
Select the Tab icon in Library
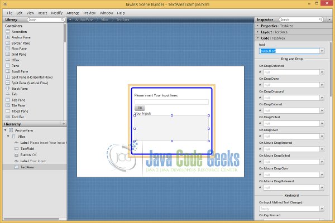[8, 94]
